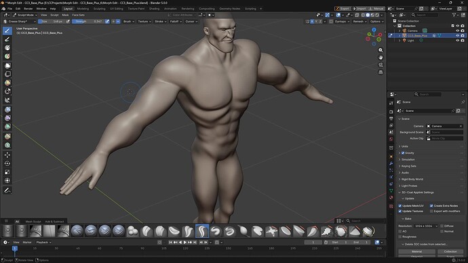Click the Z axis on navigation gizmo
This screenshot has width=468, height=263.
[374, 30]
